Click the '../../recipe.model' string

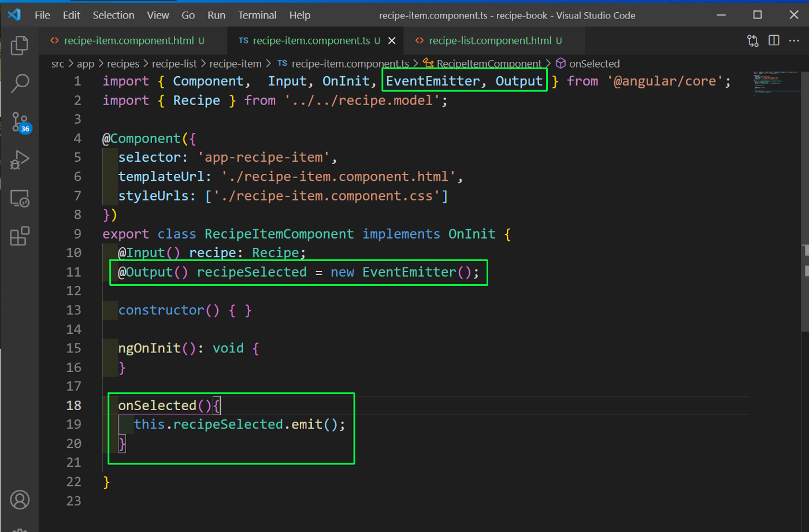click(x=362, y=101)
